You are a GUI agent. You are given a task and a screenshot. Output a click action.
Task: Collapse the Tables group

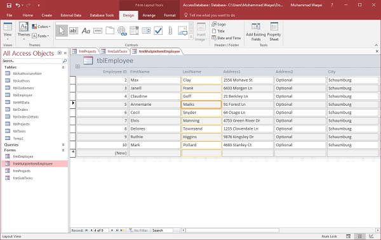63,67
